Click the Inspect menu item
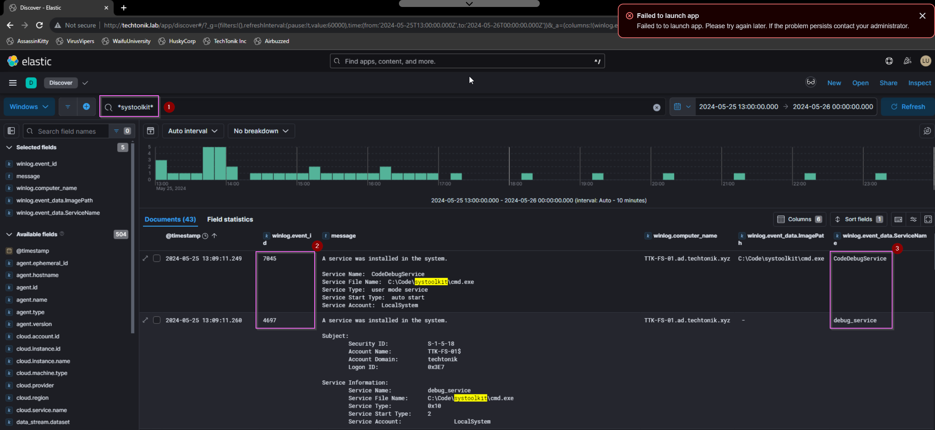 point(919,83)
